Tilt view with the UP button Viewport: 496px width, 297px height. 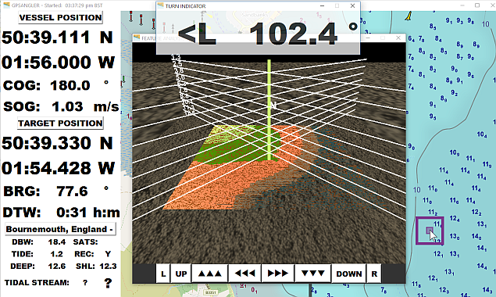[x=181, y=274]
